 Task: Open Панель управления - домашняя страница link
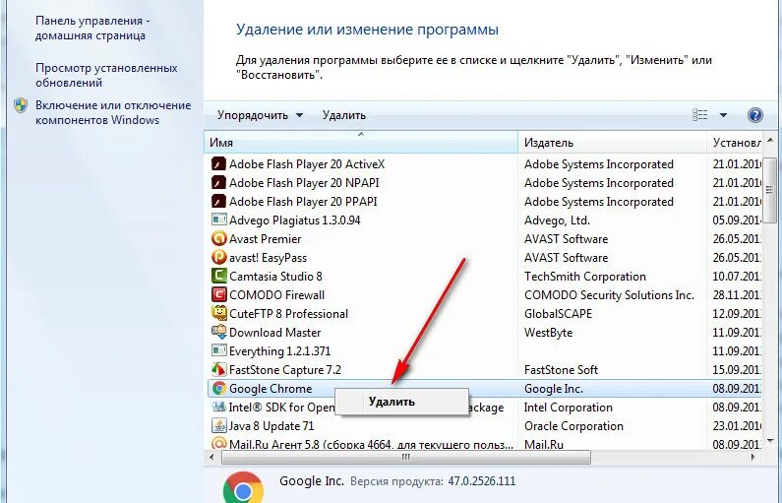click(92, 28)
